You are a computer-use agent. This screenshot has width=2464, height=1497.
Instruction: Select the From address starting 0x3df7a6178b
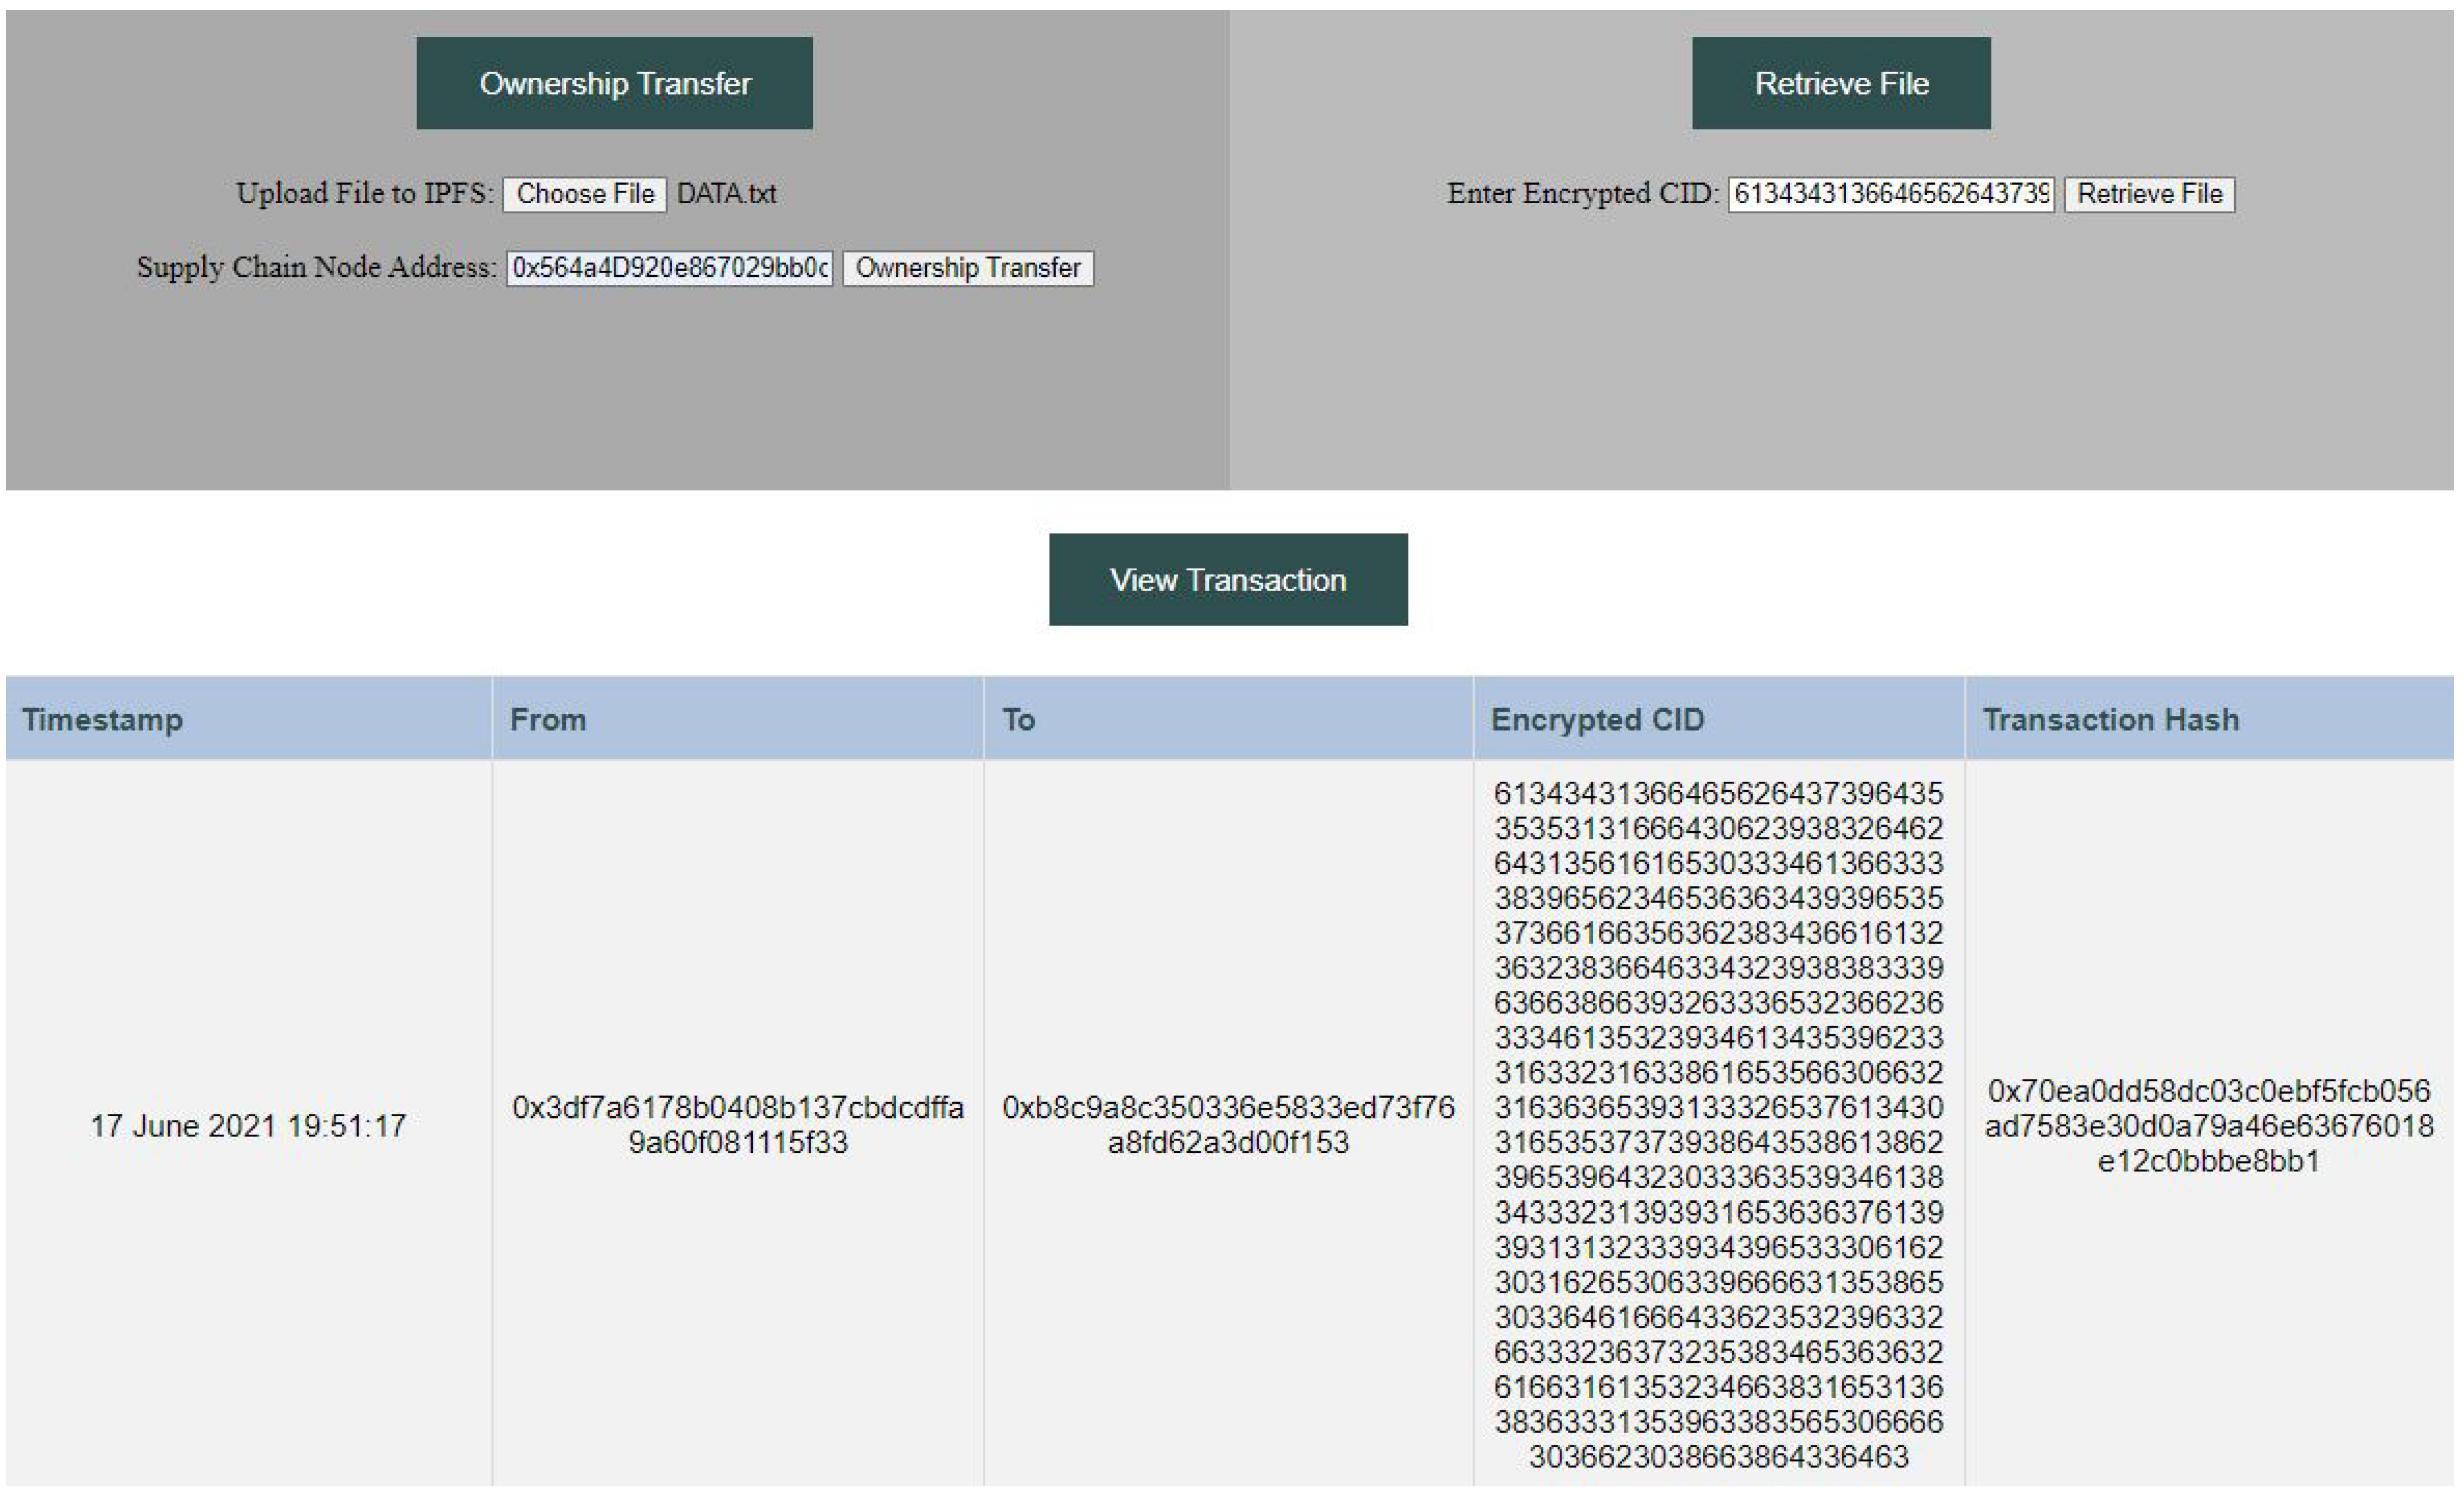(x=738, y=1125)
